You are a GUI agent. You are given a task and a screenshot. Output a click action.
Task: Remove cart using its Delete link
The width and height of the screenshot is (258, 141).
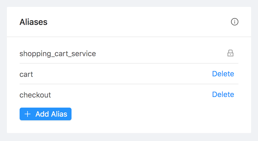tap(223, 74)
